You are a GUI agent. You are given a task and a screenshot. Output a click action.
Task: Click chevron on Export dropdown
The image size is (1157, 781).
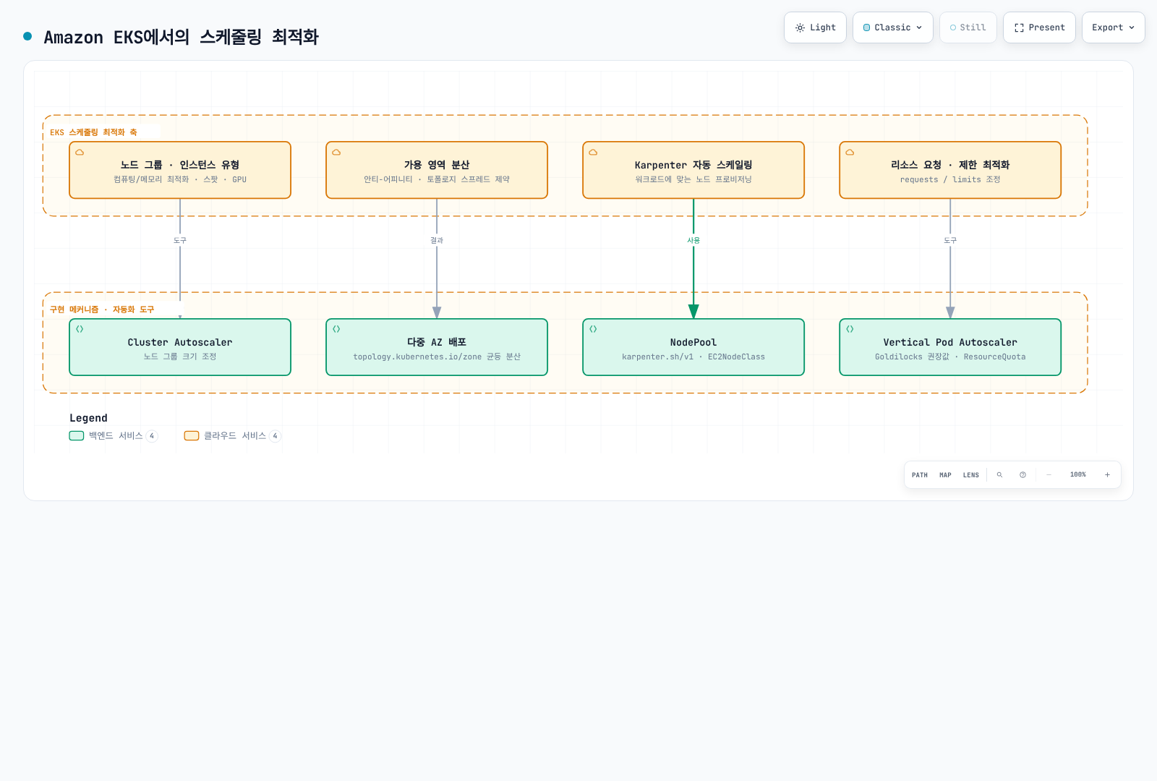point(1132,27)
